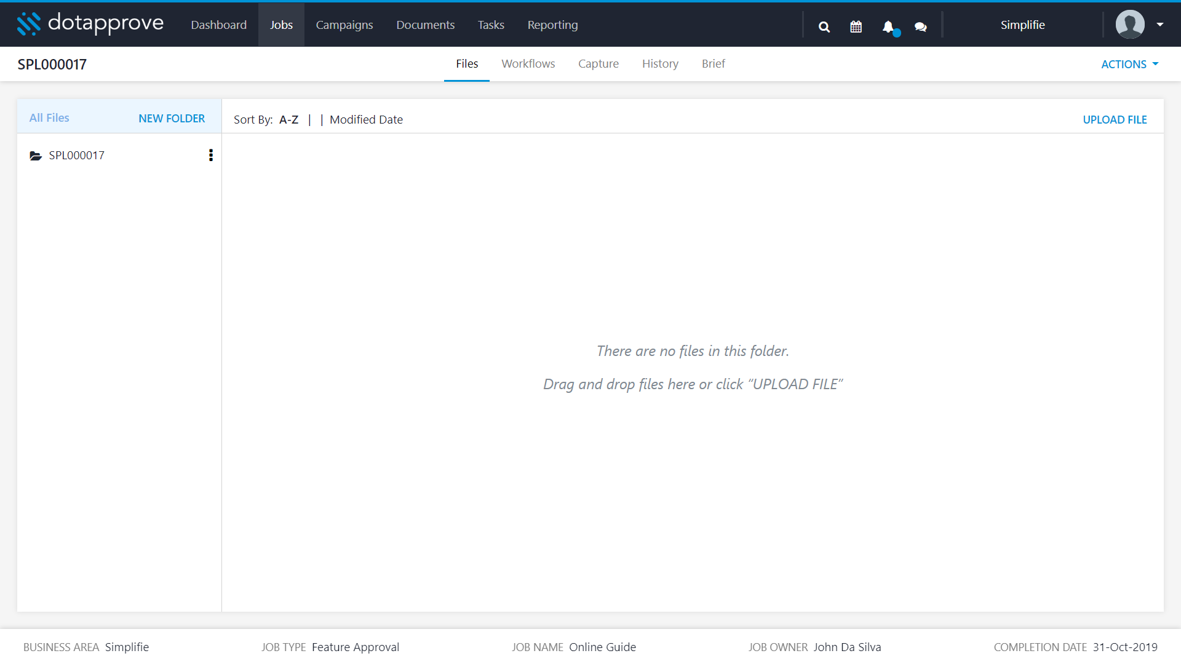1181x664 pixels.
Task: Click the open folder icon beside SPL000017
Action: (36, 156)
